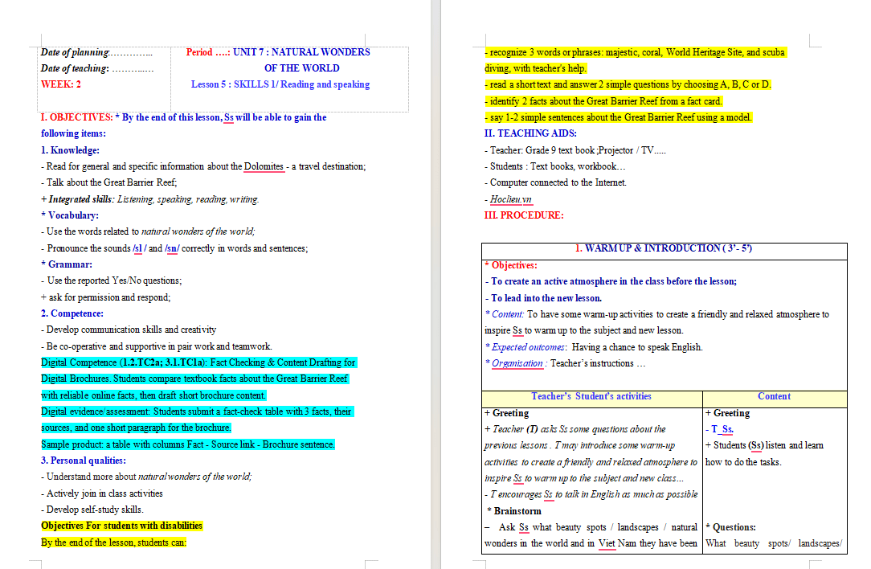Click the 3. Personal qualities heading
The width and height of the screenshot is (871, 569).
[x=84, y=460]
